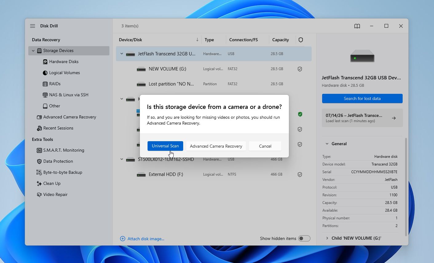This screenshot has height=263, width=434.
Task: Select Lost partition "NO N..." row
Action: 214,84
